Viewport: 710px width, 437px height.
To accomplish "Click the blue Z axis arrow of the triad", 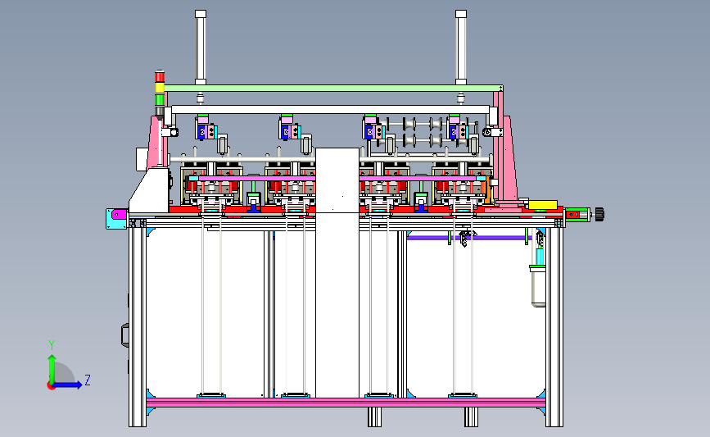I will click(x=68, y=385).
